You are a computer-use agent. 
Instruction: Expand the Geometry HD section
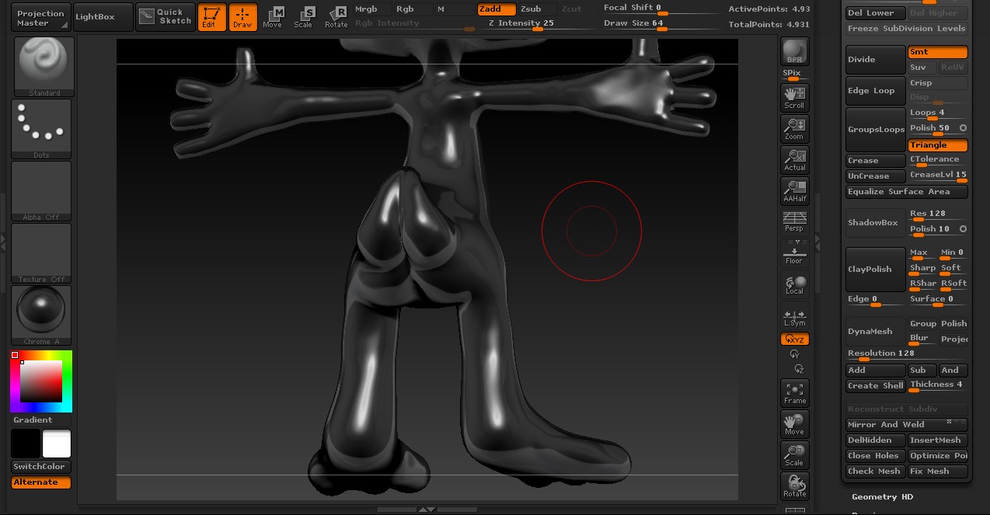[882, 497]
